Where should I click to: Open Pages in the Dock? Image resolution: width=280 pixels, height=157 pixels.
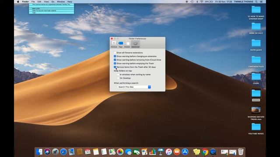(x=144, y=152)
